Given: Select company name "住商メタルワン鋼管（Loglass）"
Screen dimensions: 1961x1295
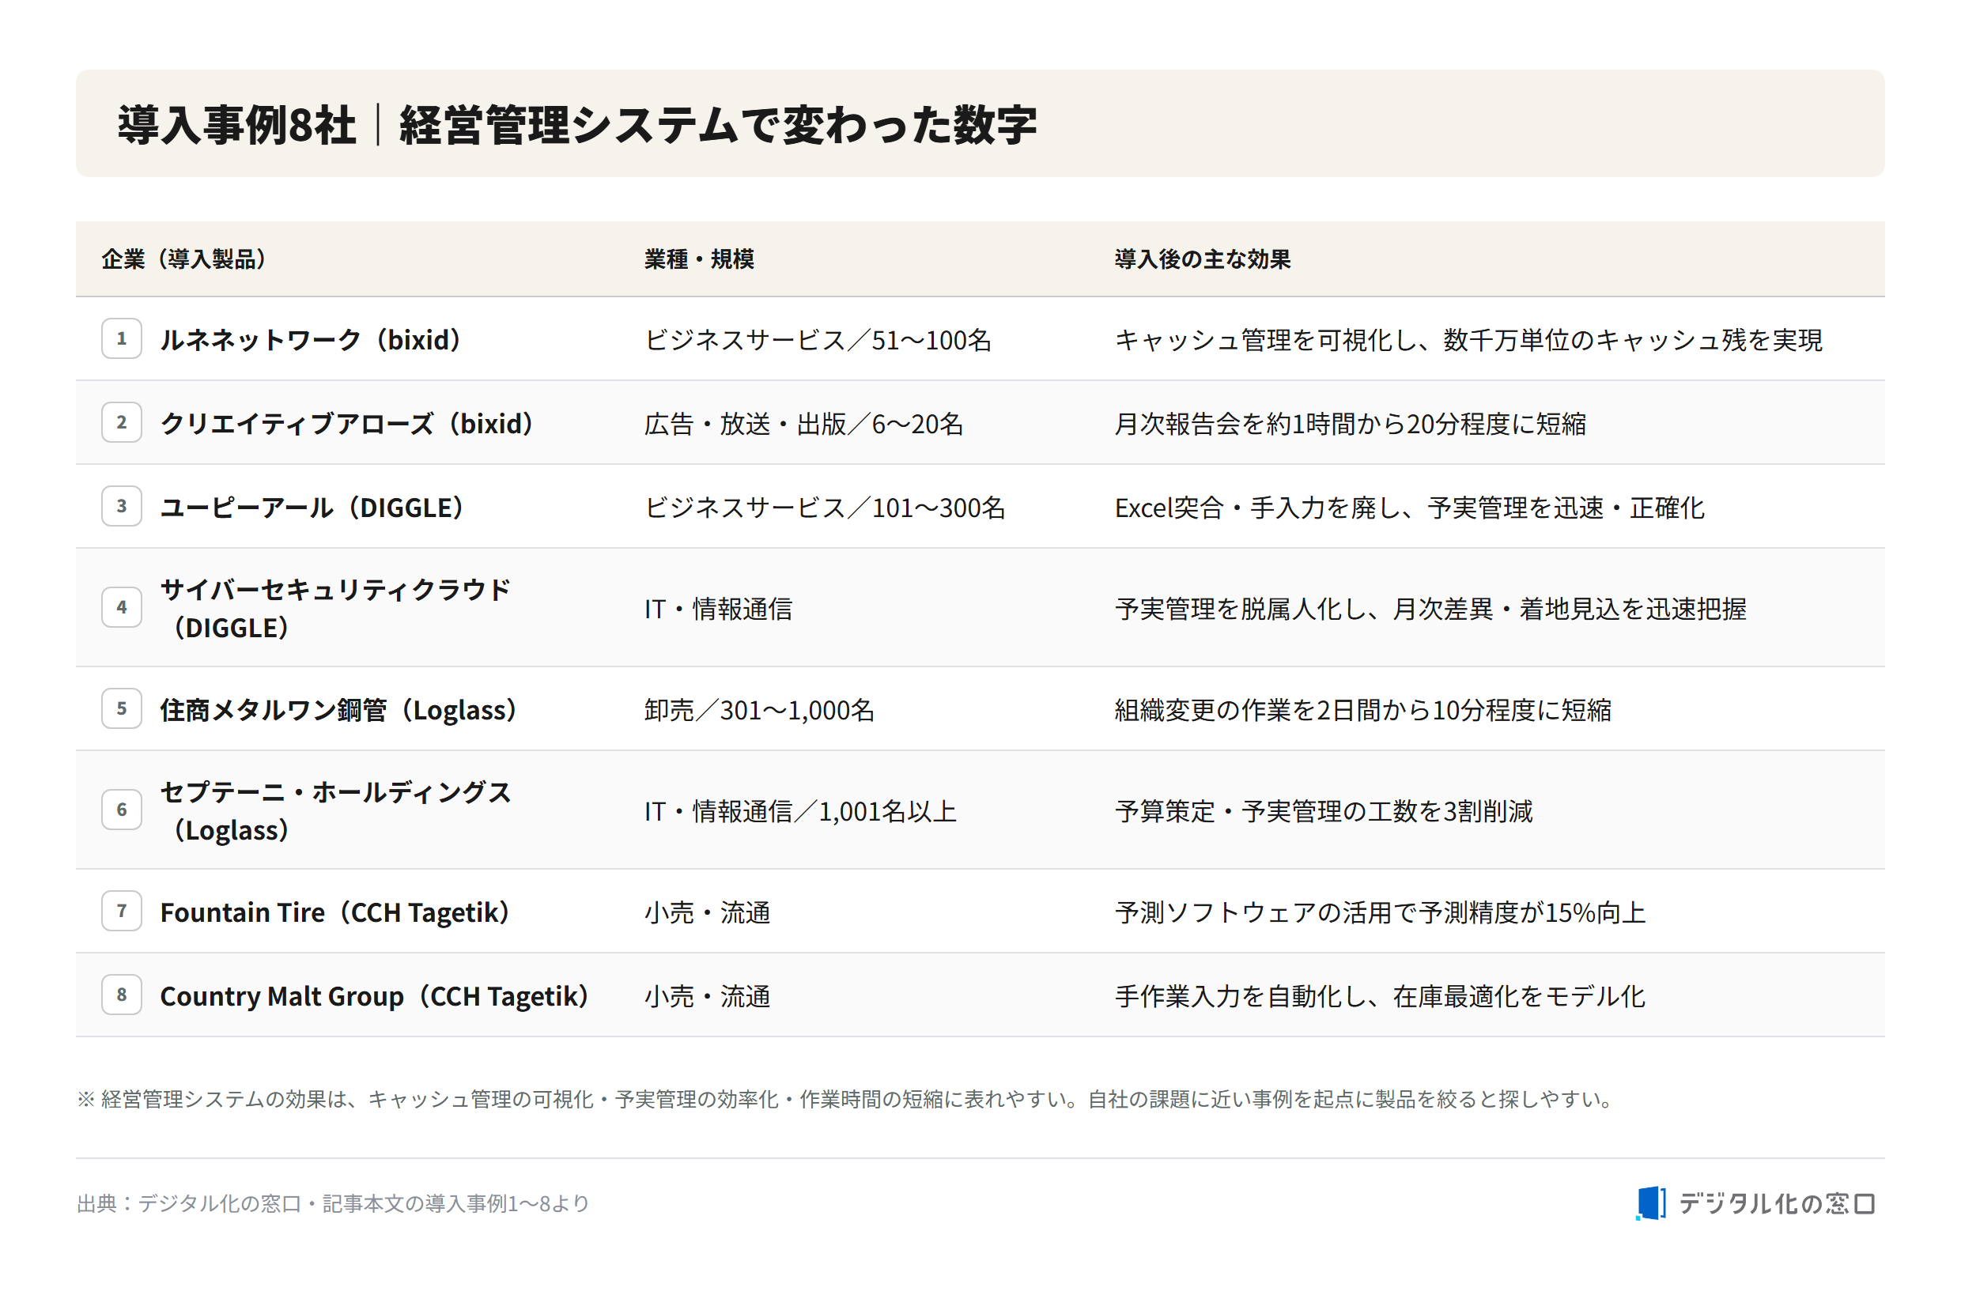Looking at the screenshot, I should click(338, 709).
